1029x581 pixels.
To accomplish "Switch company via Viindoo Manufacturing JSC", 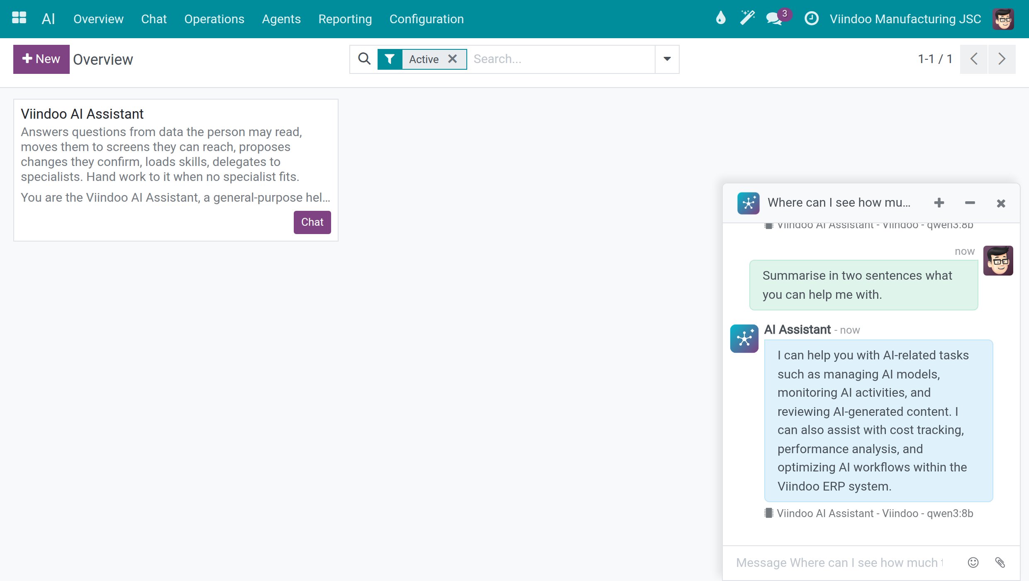I will pyautogui.click(x=905, y=19).
